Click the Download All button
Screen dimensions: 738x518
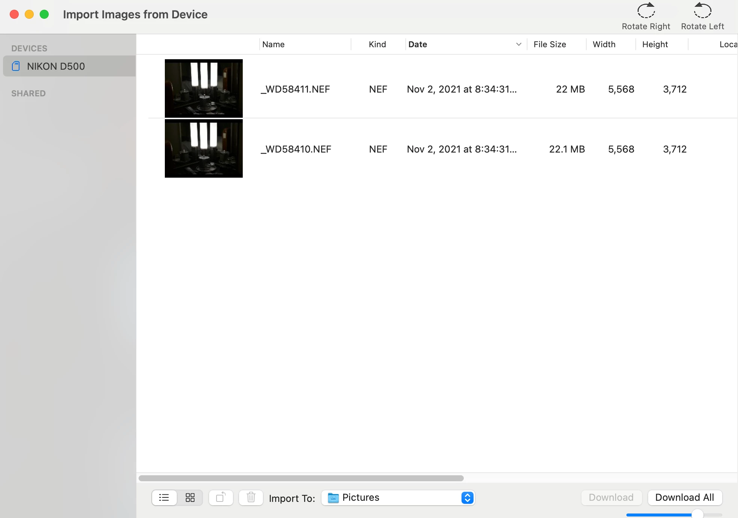[684, 498]
